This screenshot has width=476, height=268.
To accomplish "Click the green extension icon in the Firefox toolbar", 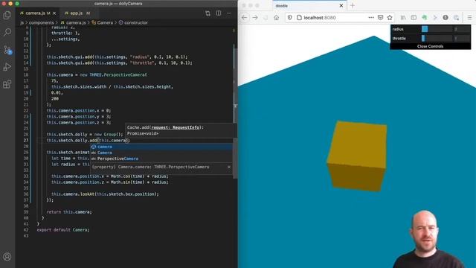I will coord(425,18).
